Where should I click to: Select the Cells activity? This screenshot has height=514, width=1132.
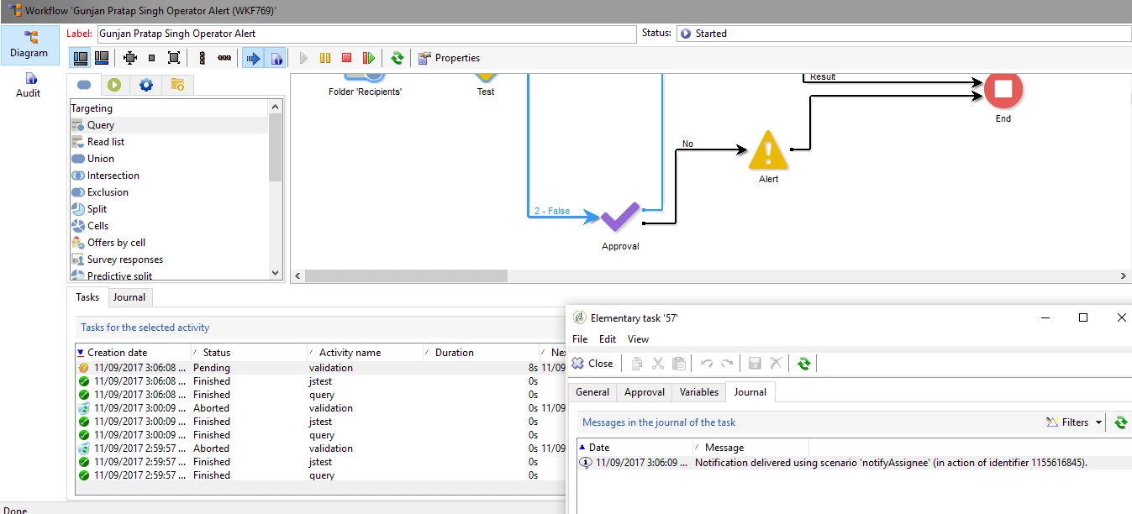[x=168, y=226]
